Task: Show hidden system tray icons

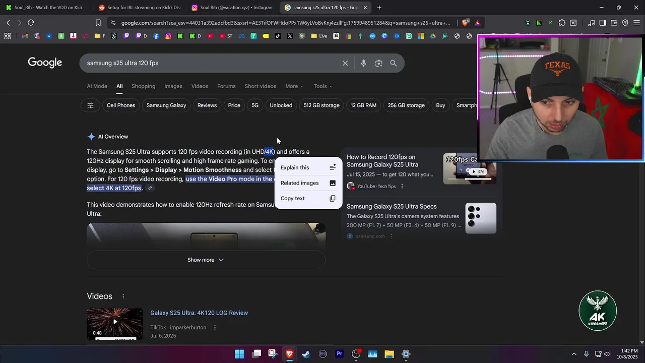Action: 574,354
